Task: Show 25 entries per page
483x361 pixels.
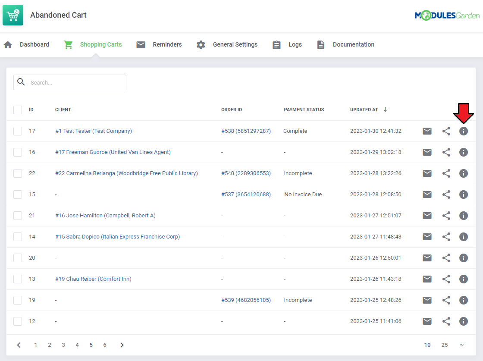Action: [x=445, y=345]
